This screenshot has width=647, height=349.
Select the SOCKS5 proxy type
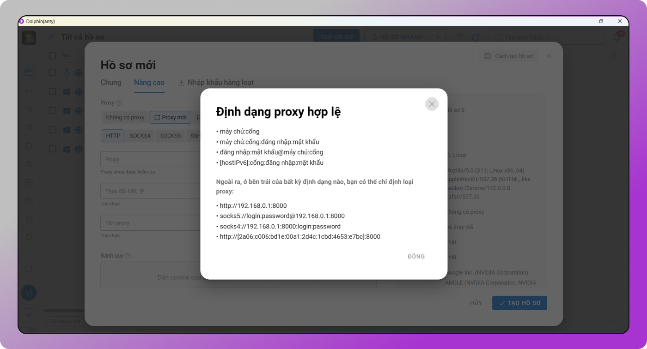pos(170,136)
